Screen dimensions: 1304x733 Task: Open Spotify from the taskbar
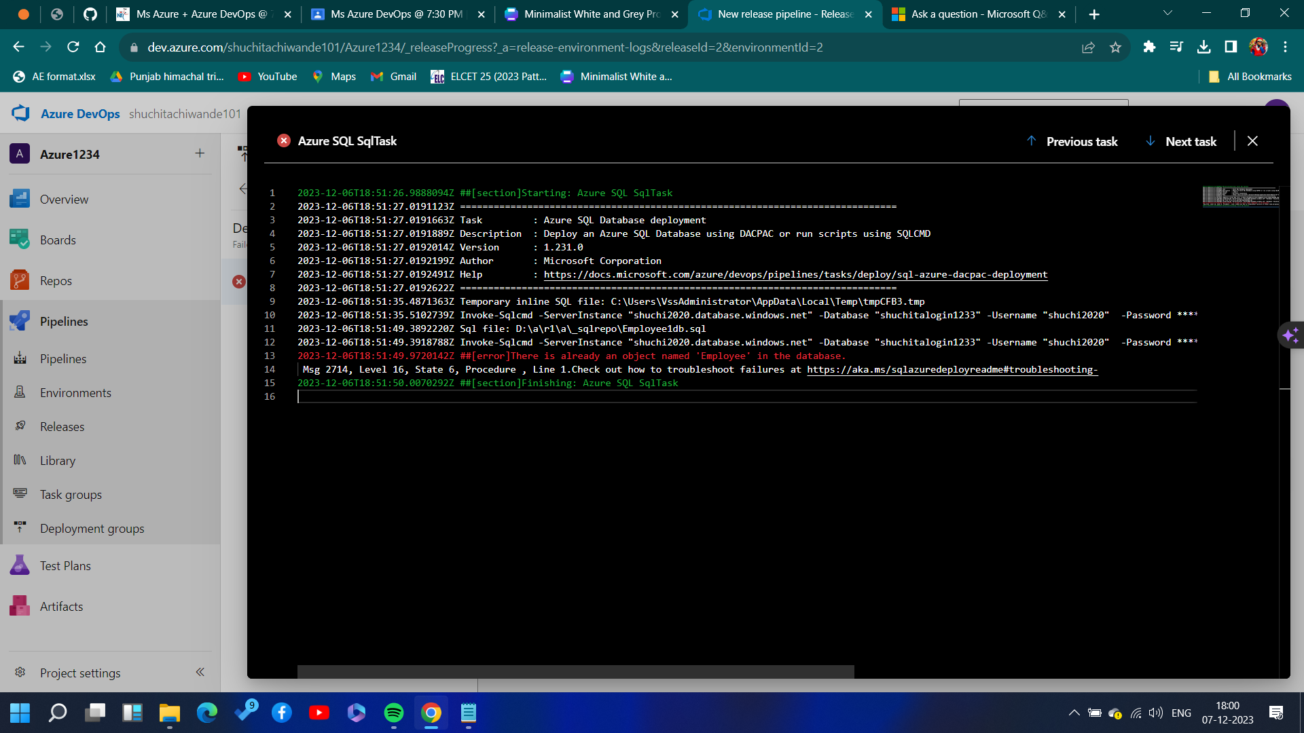pyautogui.click(x=394, y=713)
